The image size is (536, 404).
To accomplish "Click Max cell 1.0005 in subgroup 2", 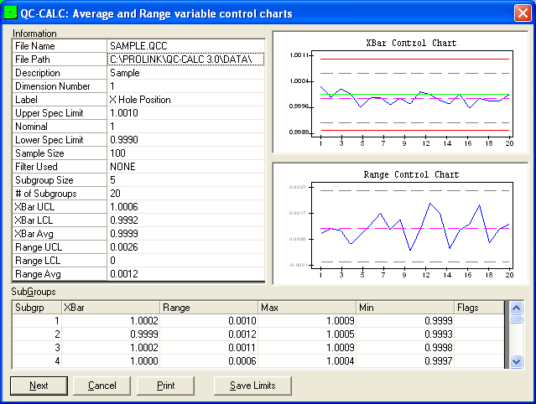I will pyautogui.click(x=307, y=334).
